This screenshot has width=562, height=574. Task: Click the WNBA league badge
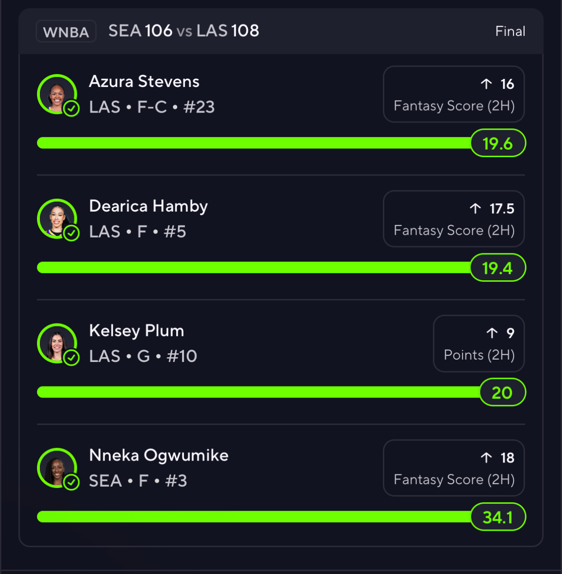coord(66,32)
